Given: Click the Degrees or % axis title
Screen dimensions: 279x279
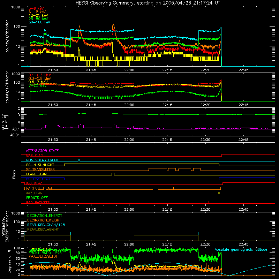Looking at the screenshot, I should click(x=9, y=261).
